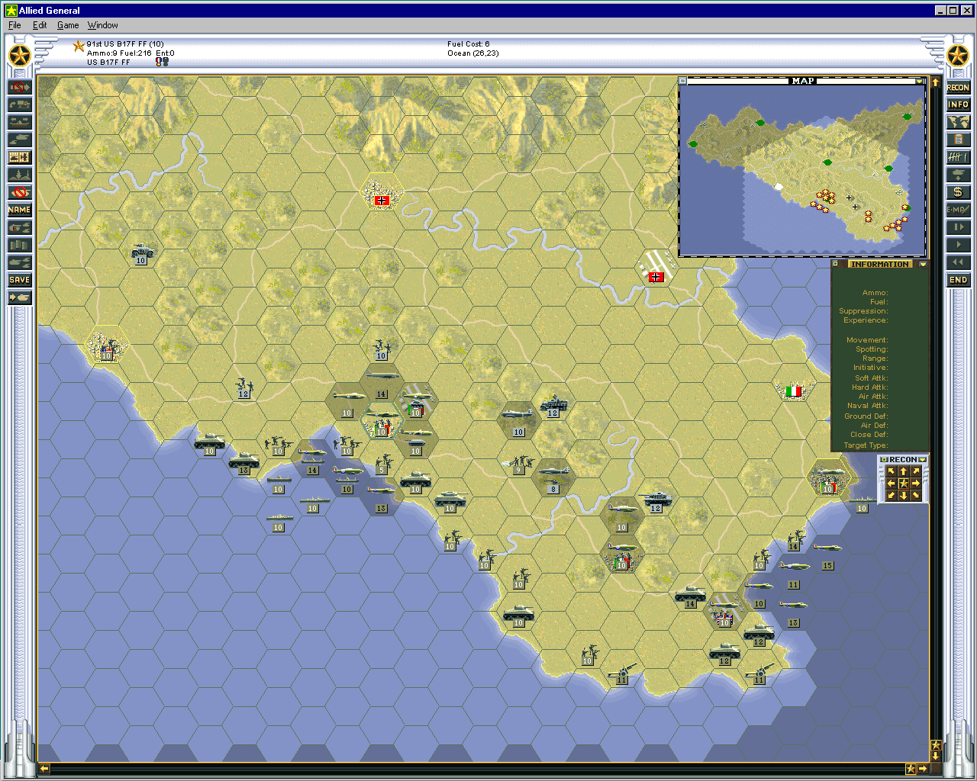Click the 'Fuel Cost: 6' readout
This screenshot has height=781, width=977.
469,44
